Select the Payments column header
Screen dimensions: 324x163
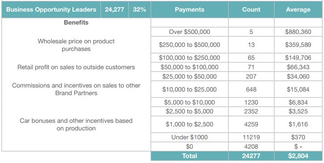[190, 9]
